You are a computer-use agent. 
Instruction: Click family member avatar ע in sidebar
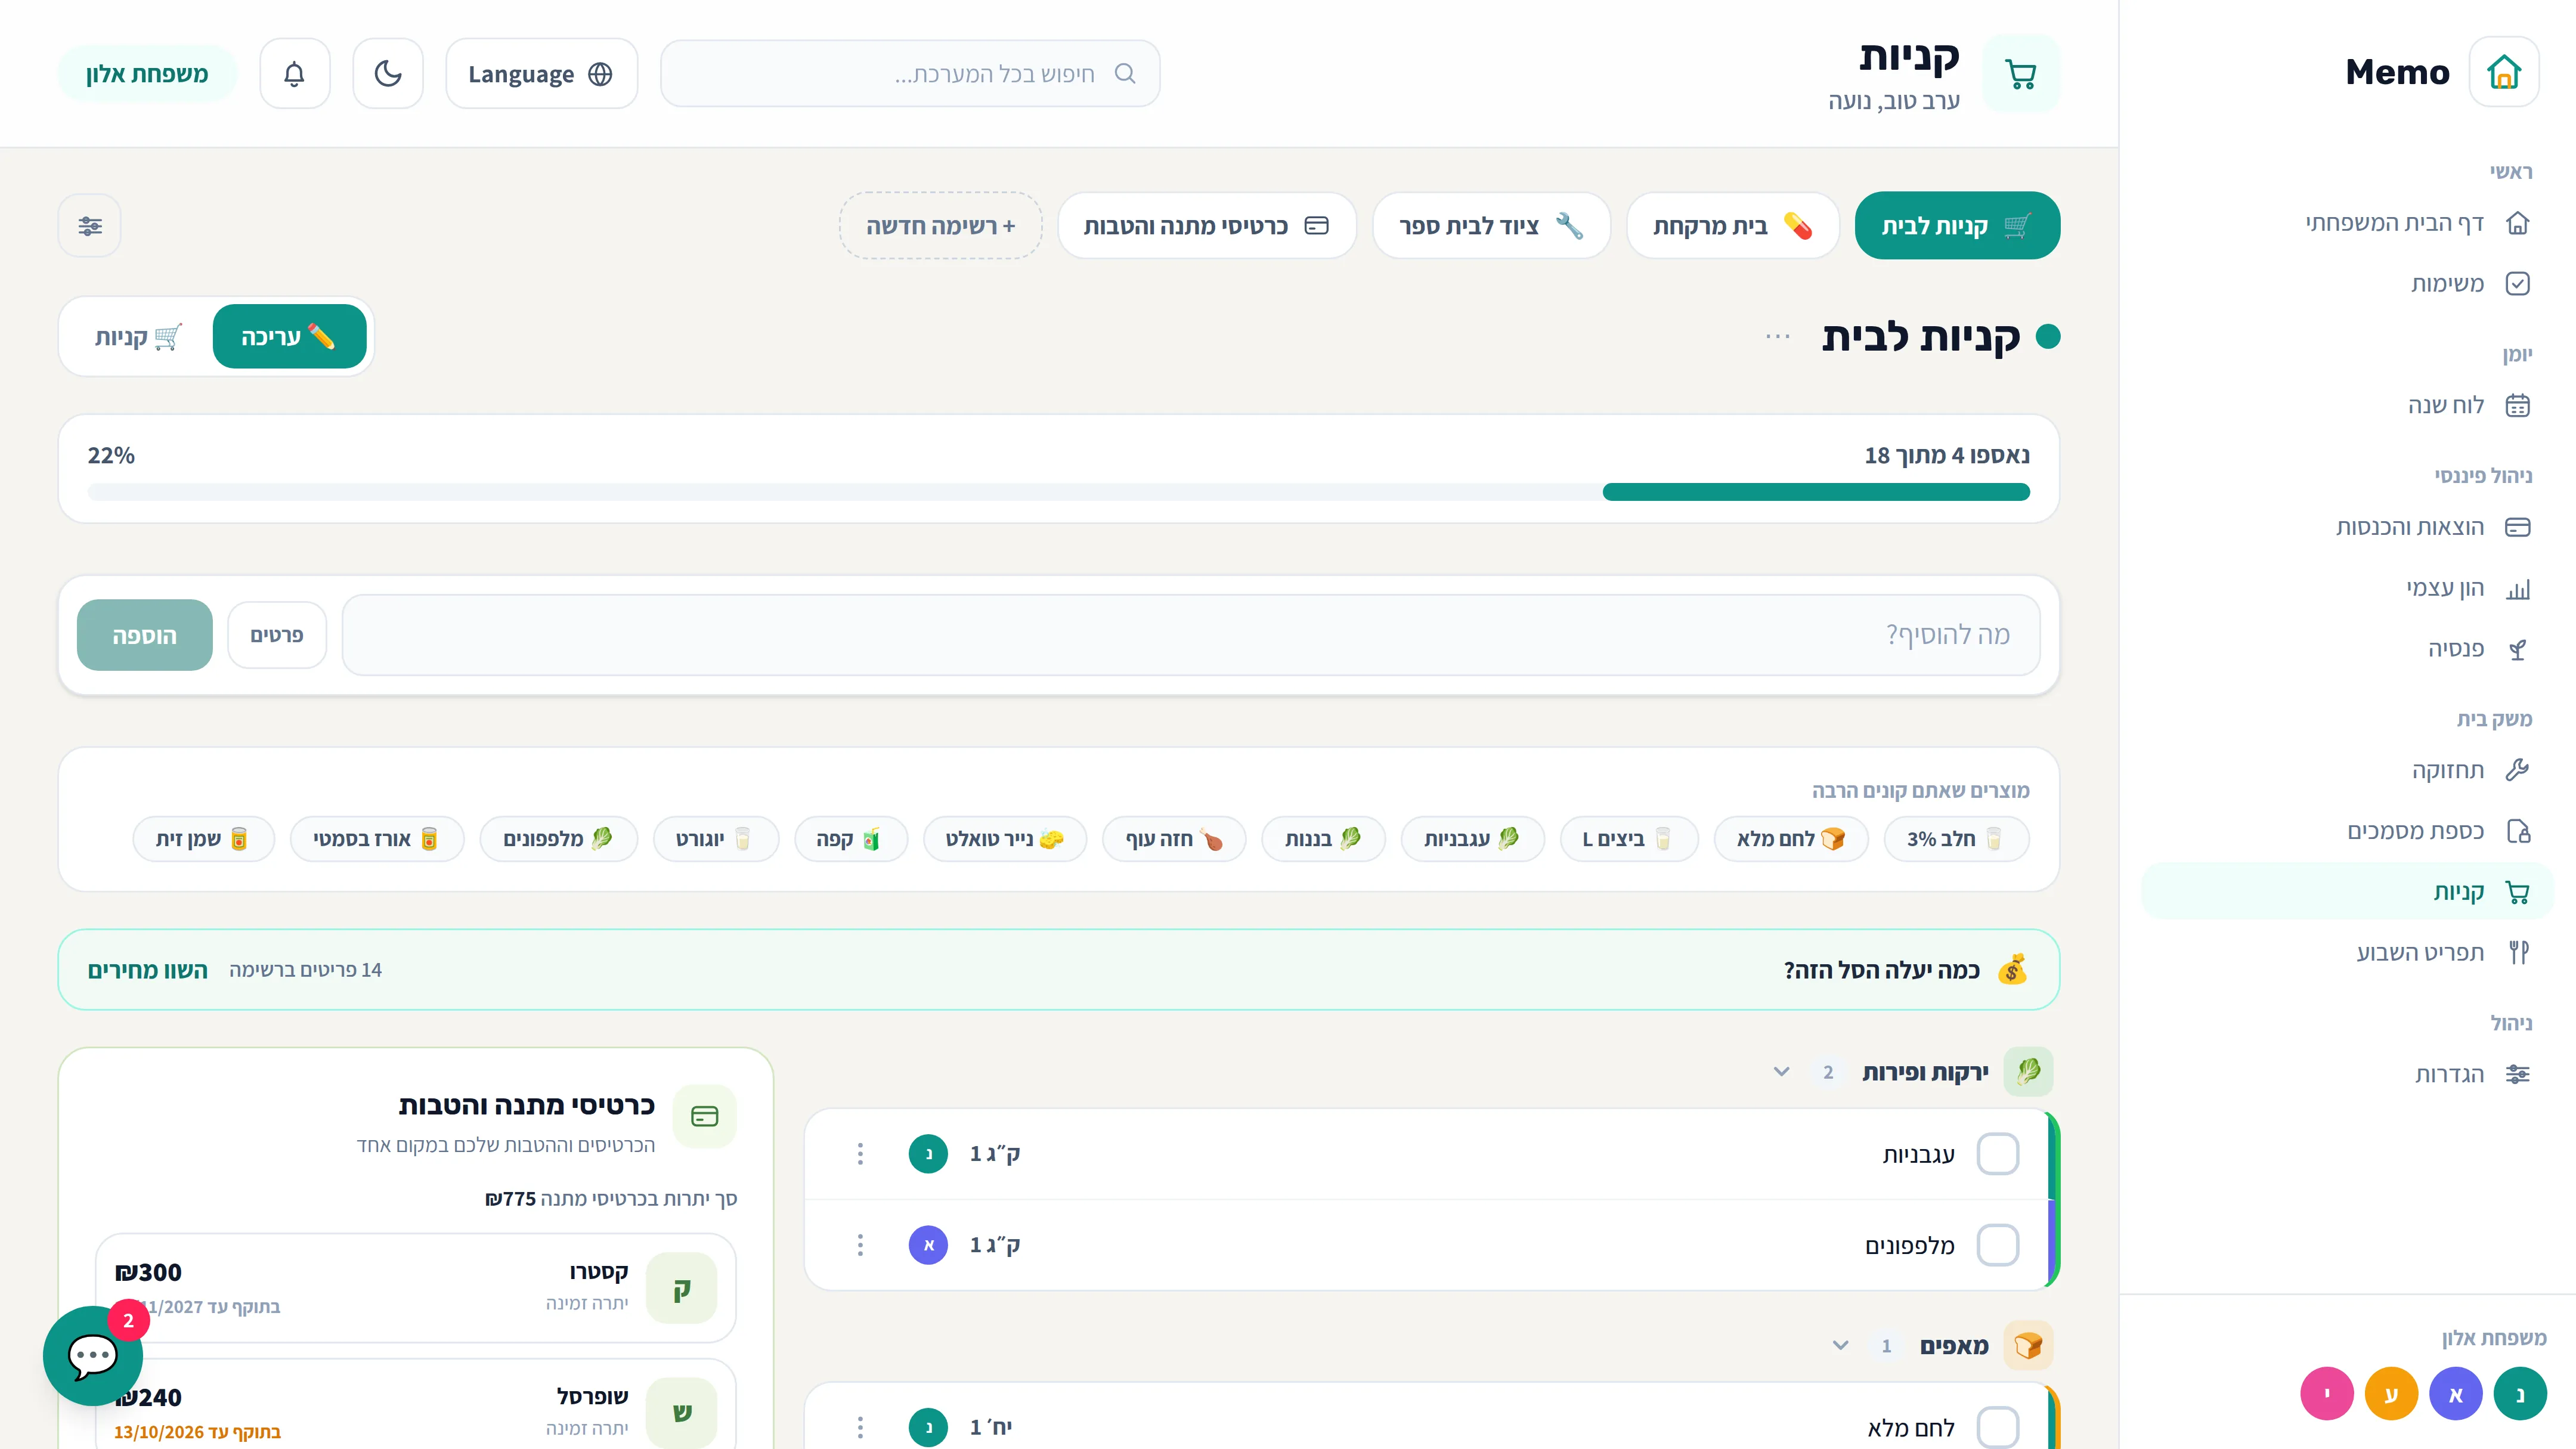click(2391, 1394)
